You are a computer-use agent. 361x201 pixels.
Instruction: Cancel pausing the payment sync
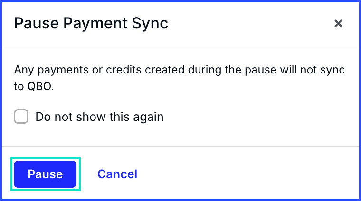pyautogui.click(x=117, y=174)
